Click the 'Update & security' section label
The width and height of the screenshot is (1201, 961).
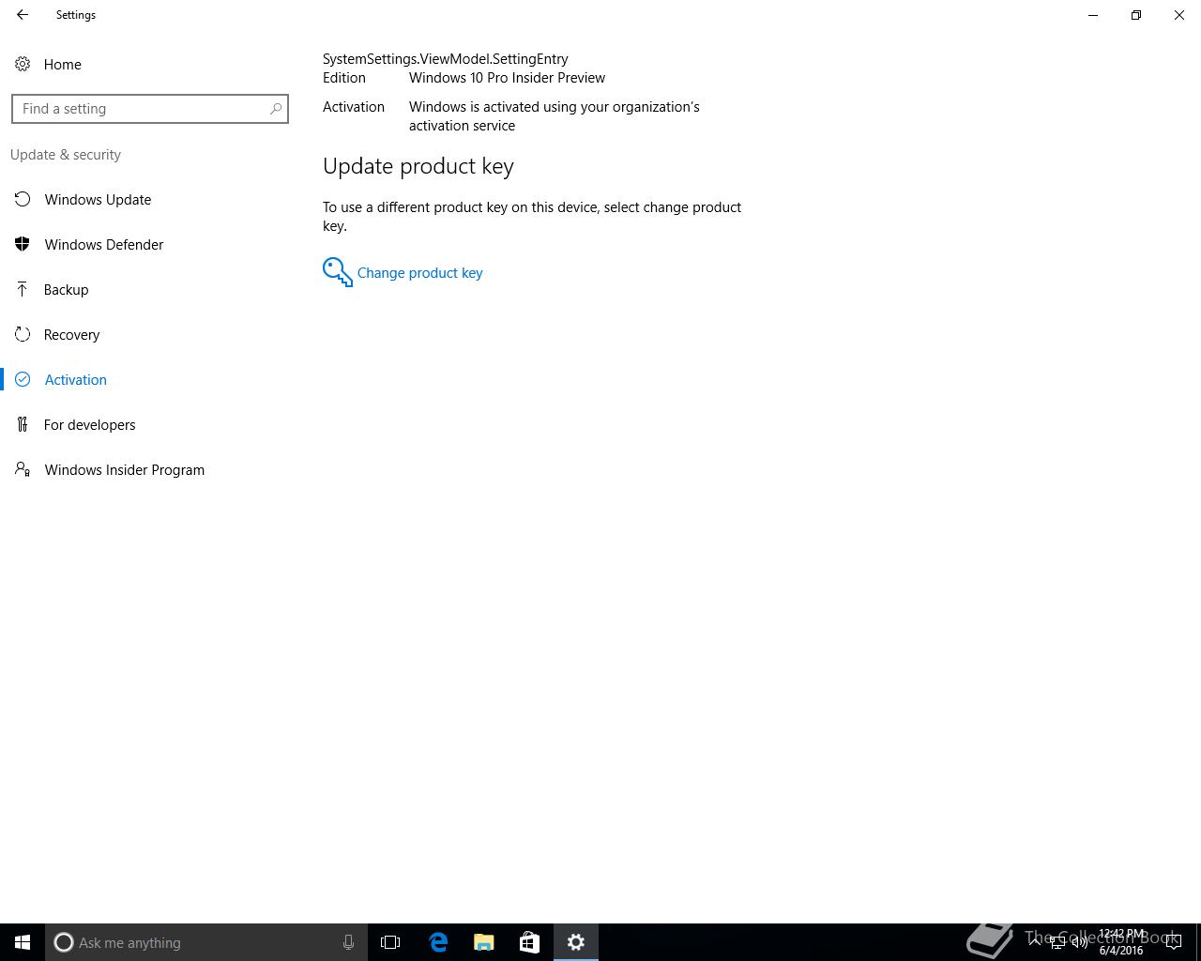(66, 155)
